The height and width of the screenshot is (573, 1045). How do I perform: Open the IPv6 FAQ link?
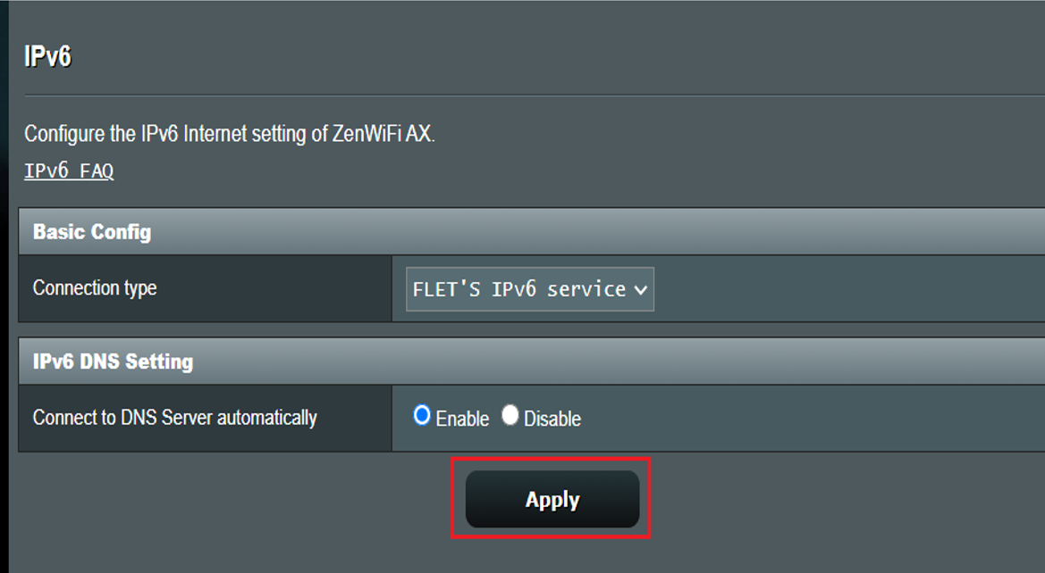pyautogui.click(x=69, y=171)
